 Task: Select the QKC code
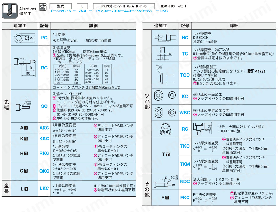(44, 171)
